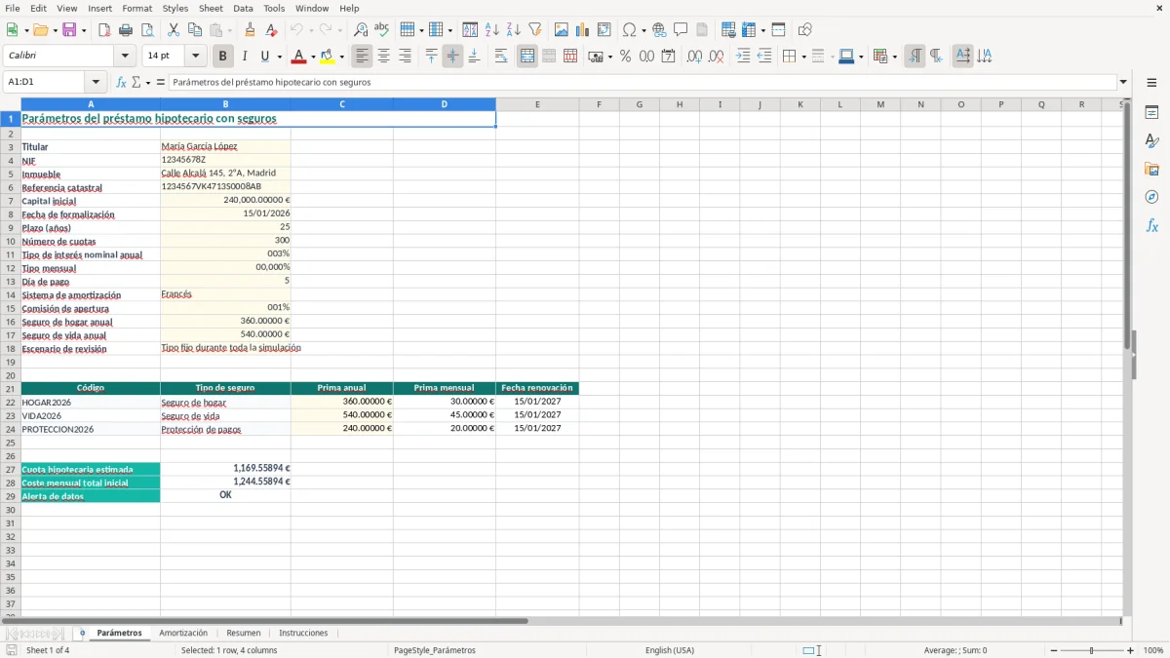
Task: Sort descending Z to A
Action: 514,30
